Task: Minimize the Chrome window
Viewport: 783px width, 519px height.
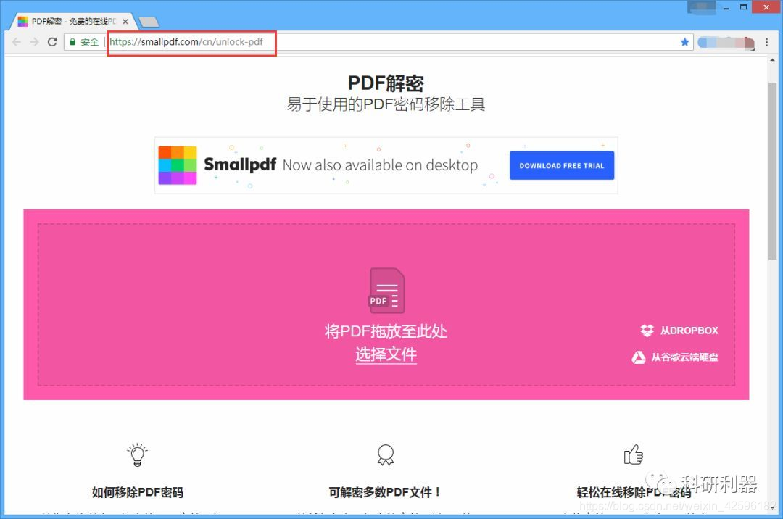Action: [x=726, y=7]
